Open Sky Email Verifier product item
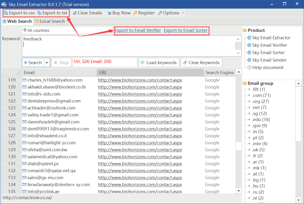The width and height of the screenshot is (304, 204). pyautogui.click(x=269, y=45)
